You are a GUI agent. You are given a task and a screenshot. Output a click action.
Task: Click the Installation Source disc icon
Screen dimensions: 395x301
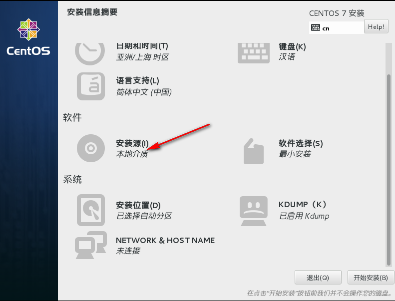tap(91, 148)
